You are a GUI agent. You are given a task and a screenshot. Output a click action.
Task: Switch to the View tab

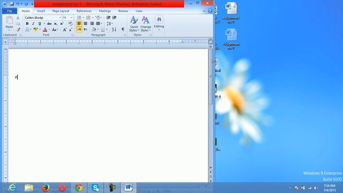139,11
